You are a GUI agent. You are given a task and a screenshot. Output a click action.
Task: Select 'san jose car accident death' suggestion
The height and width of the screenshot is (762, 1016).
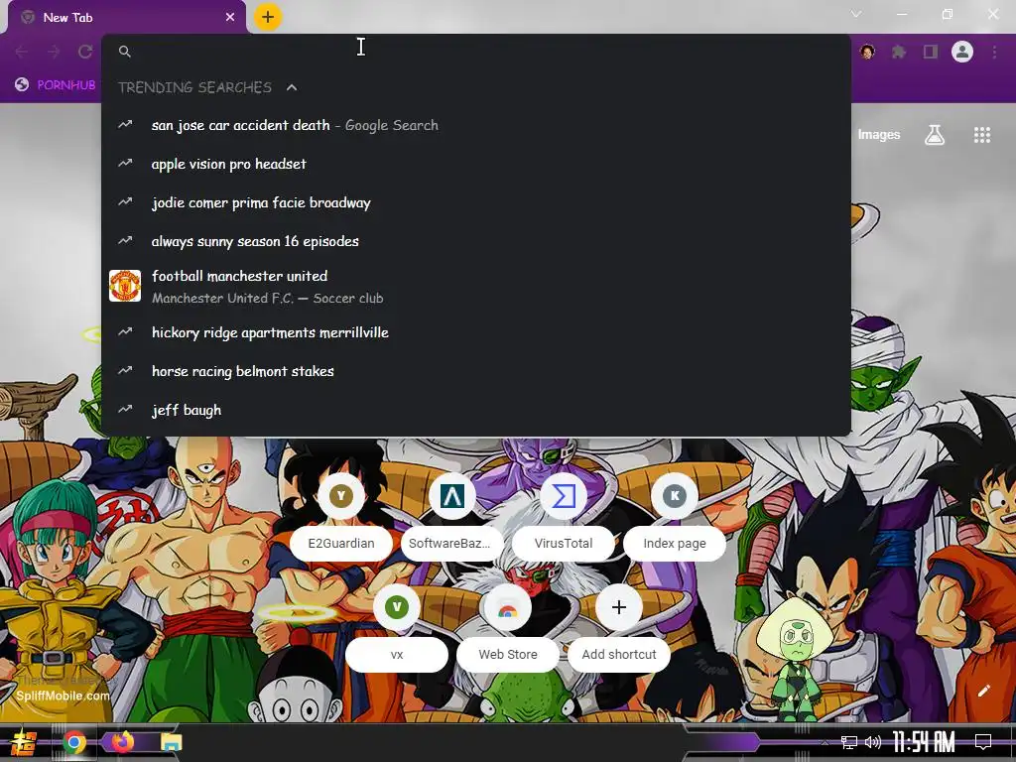[x=476, y=125]
